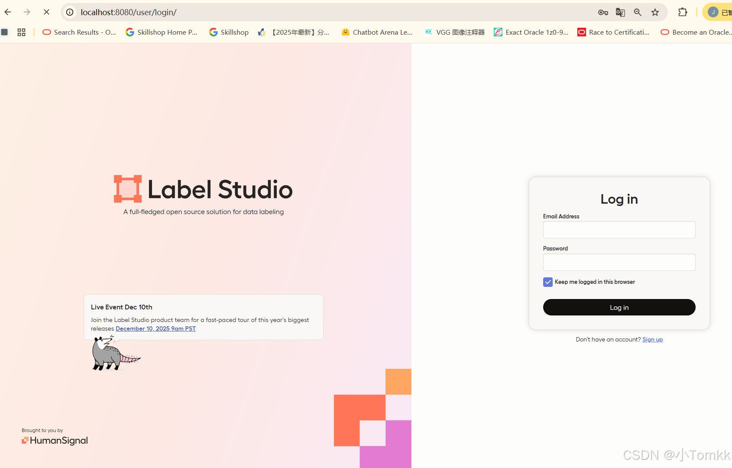Open Become an Oracle bookmark
The image size is (732, 468).
pyautogui.click(x=696, y=32)
